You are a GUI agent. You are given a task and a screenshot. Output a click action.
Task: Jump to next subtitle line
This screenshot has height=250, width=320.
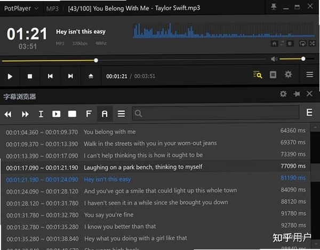pyautogui.click(x=25, y=114)
